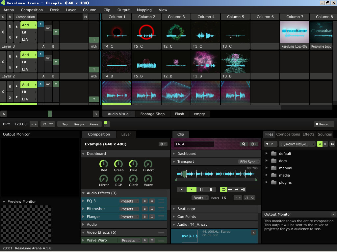Switch file browser view mode icon

click(x=332, y=144)
